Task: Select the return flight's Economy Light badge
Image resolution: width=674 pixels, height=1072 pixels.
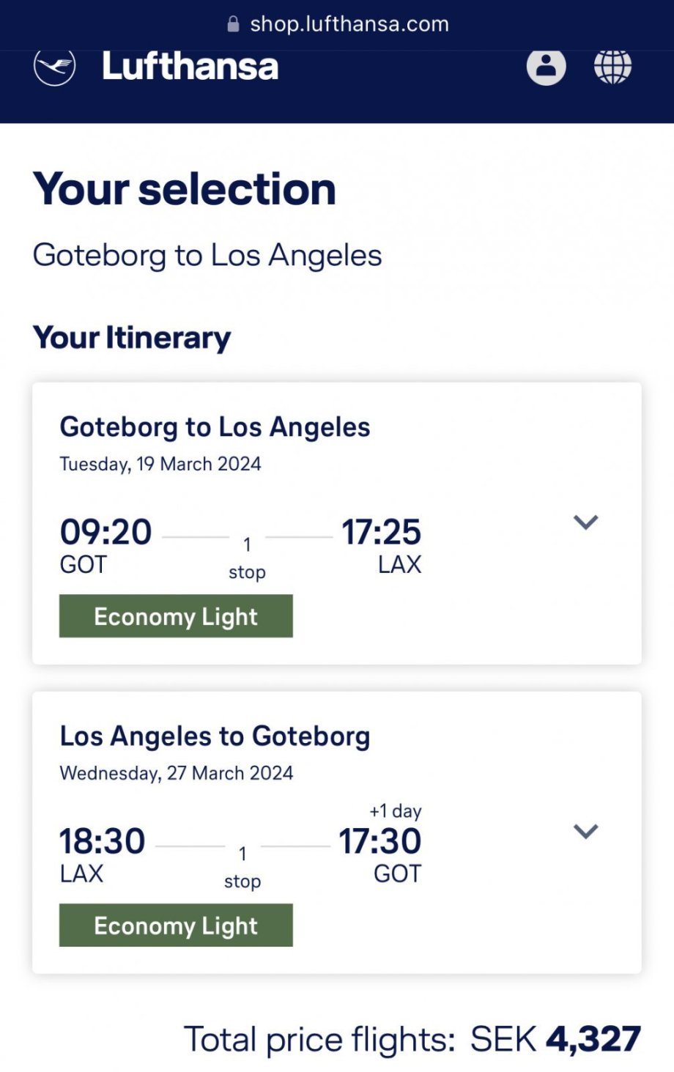Action: pyautogui.click(x=176, y=925)
